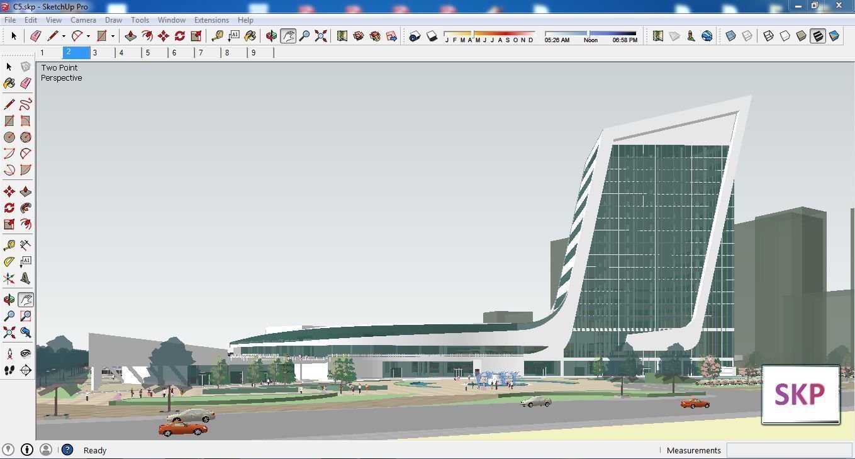The image size is (855, 459).
Task: Pick the Tape Measure tool in top toolbar
Action: (x=218, y=36)
